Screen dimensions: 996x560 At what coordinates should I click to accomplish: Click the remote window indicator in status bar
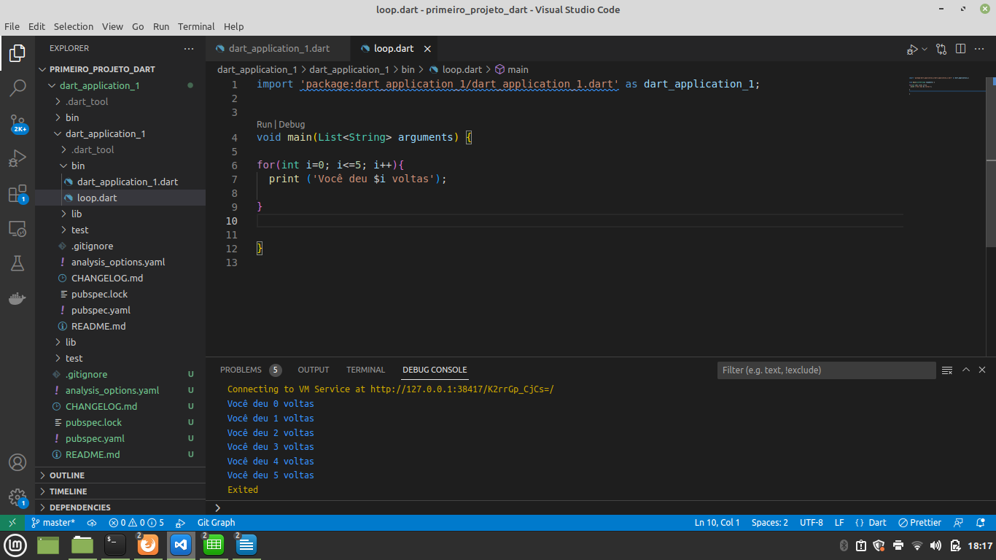pyautogui.click(x=12, y=523)
